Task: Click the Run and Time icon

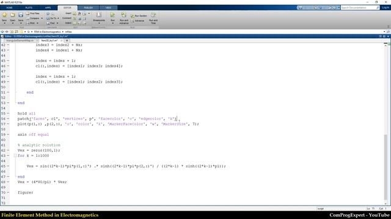Action: click(153, 15)
